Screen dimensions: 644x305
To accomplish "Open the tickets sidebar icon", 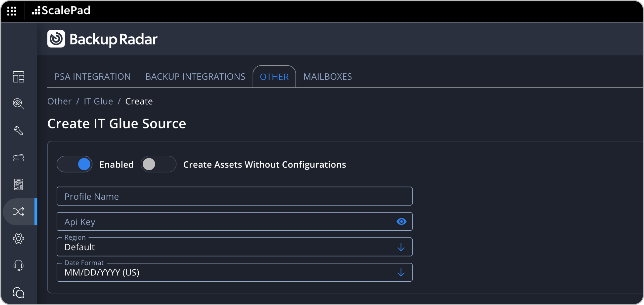I will pos(18,158).
